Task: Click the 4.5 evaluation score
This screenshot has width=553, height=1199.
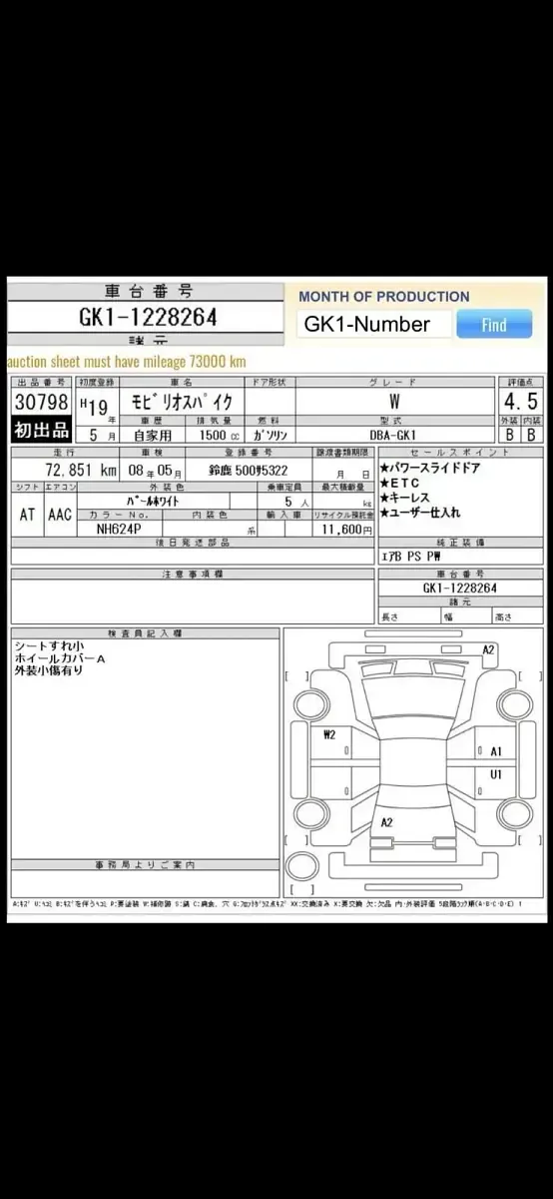Action: click(520, 402)
